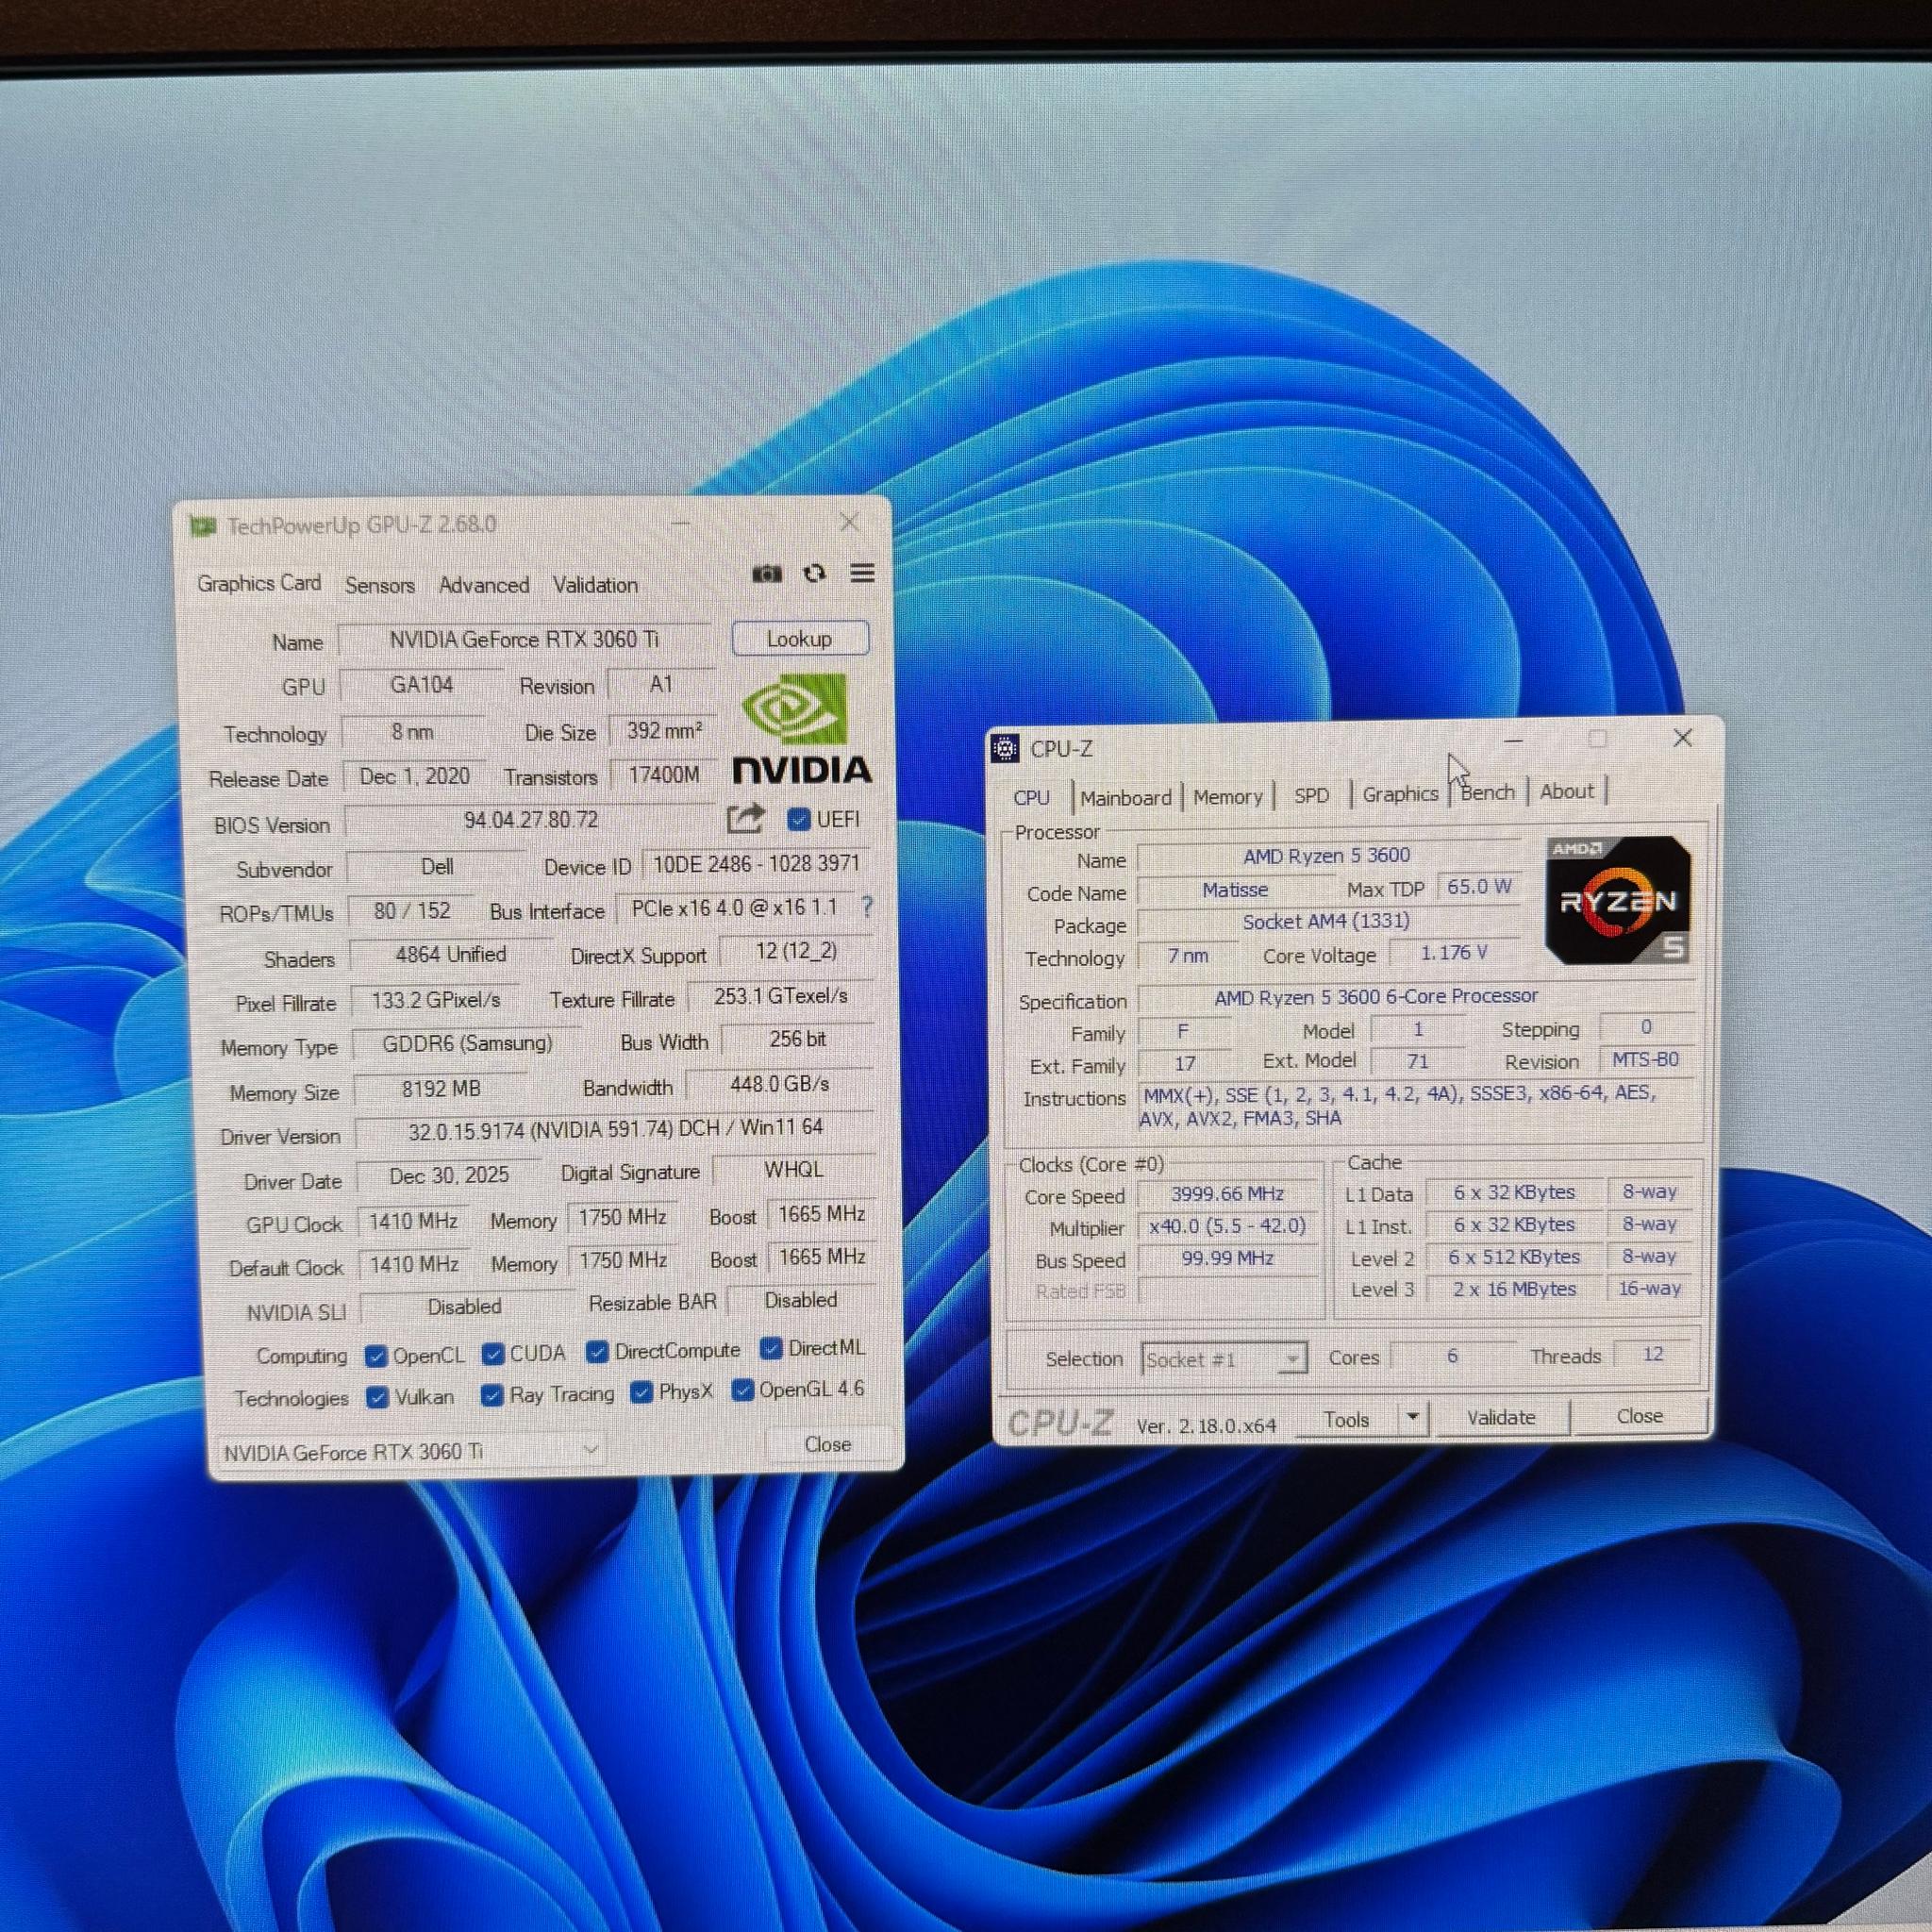Toggle the DirectCompute checkbox
The height and width of the screenshot is (1932, 1932).
click(597, 1352)
